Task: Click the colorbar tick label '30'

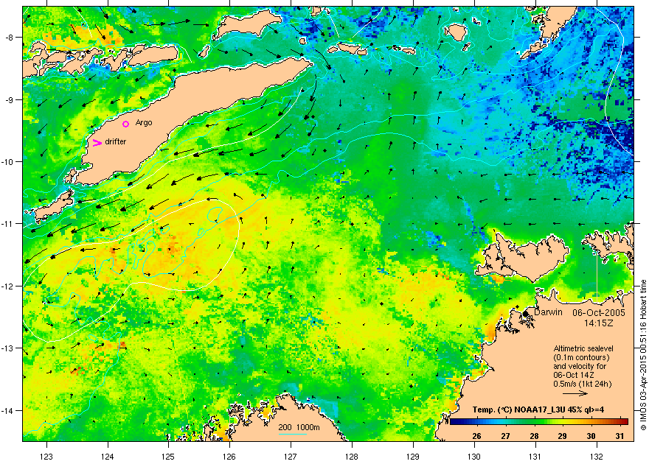Action: point(591,436)
